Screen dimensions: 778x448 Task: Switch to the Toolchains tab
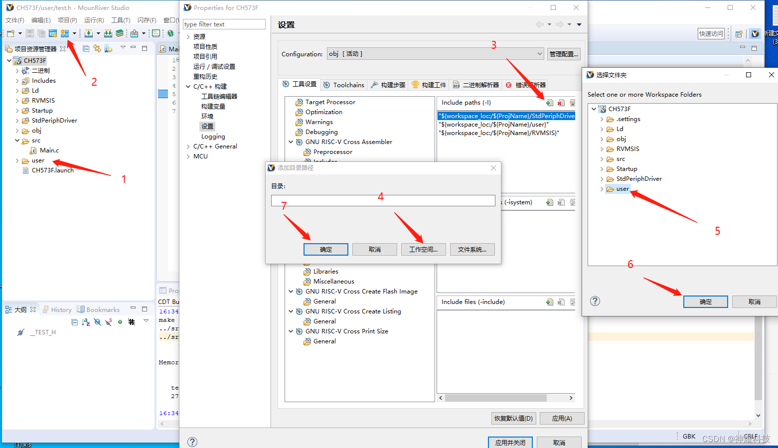tap(344, 85)
